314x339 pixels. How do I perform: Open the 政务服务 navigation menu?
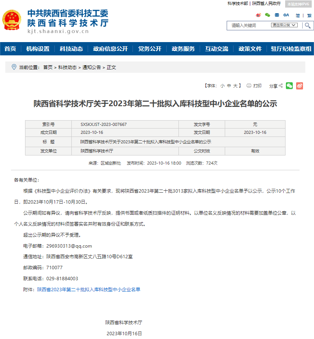tap(183, 49)
